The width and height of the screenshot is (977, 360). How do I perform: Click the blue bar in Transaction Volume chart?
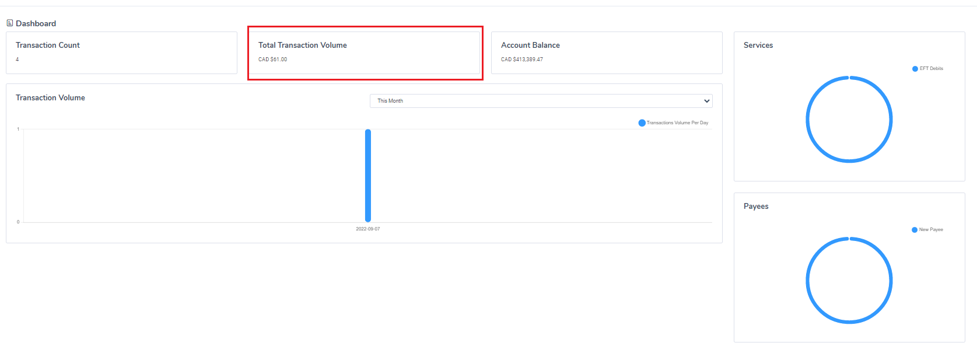[368, 175]
